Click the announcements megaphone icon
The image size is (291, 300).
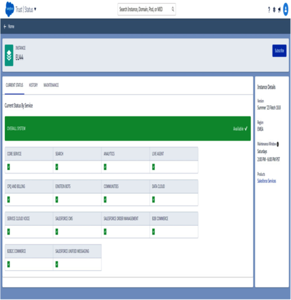coord(279,10)
